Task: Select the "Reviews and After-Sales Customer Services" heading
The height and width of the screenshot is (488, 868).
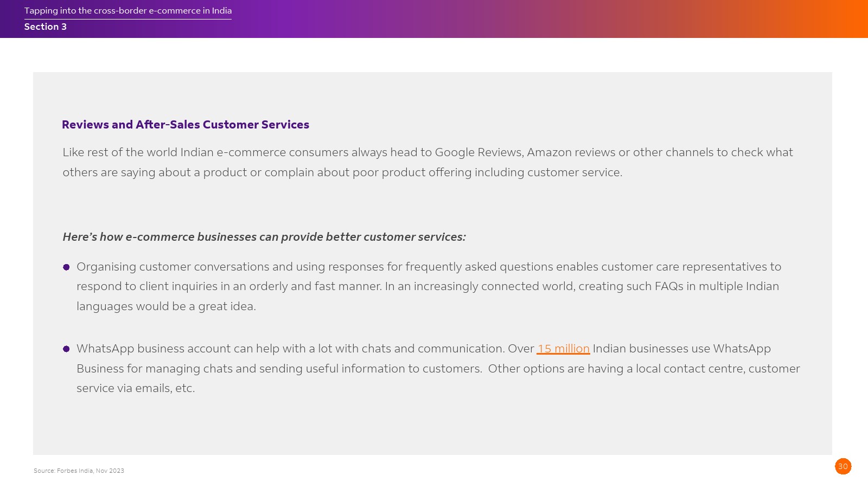Action: click(186, 125)
